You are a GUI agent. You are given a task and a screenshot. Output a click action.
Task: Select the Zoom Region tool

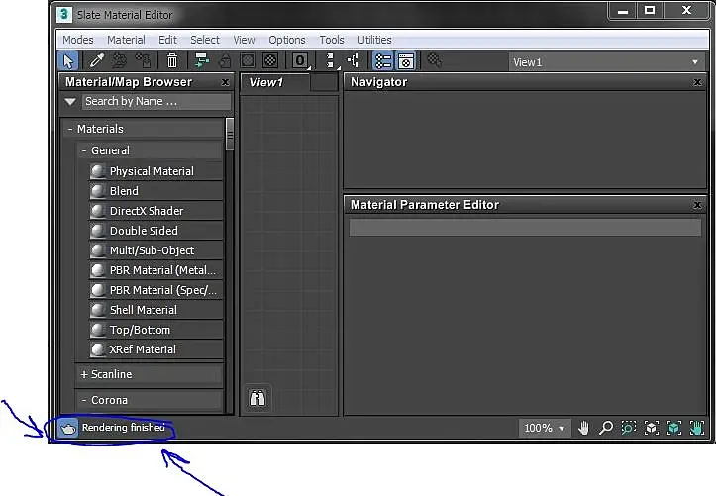point(629,428)
